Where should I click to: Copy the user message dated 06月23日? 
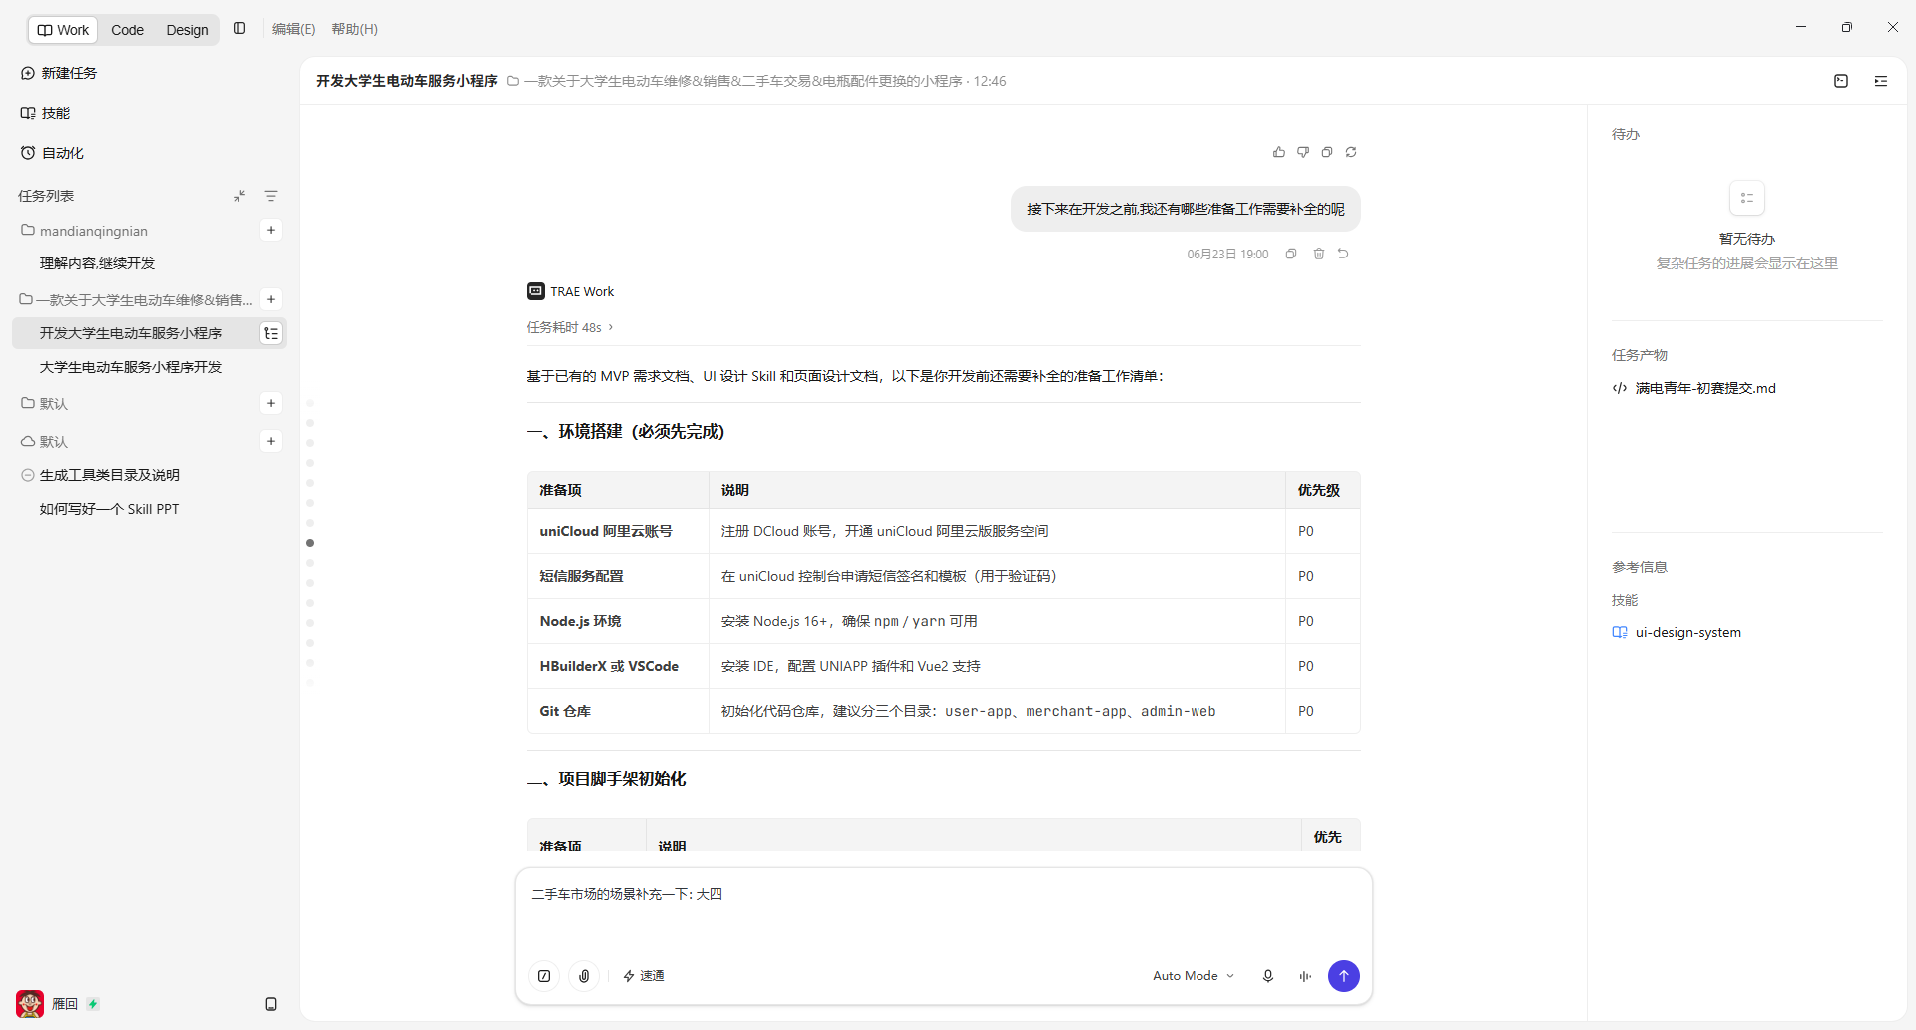1291,254
